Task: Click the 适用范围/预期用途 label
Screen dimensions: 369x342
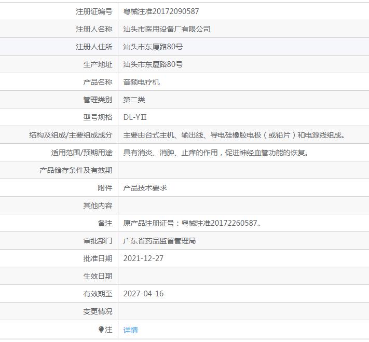Action: pos(81,153)
